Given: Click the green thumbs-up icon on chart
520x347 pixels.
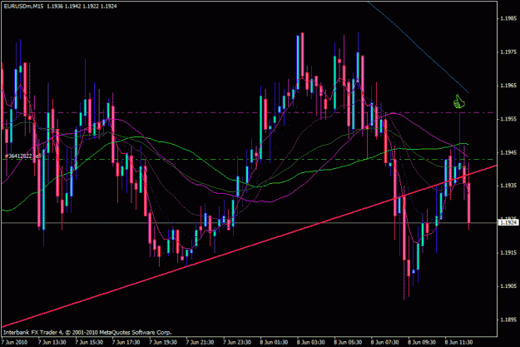Looking at the screenshot, I should 459,102.
